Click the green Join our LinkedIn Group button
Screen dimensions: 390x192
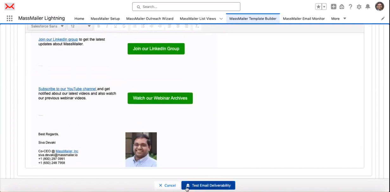[x=156, y=49]
